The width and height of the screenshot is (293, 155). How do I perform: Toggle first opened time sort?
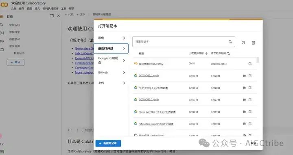tap(229, 54)
